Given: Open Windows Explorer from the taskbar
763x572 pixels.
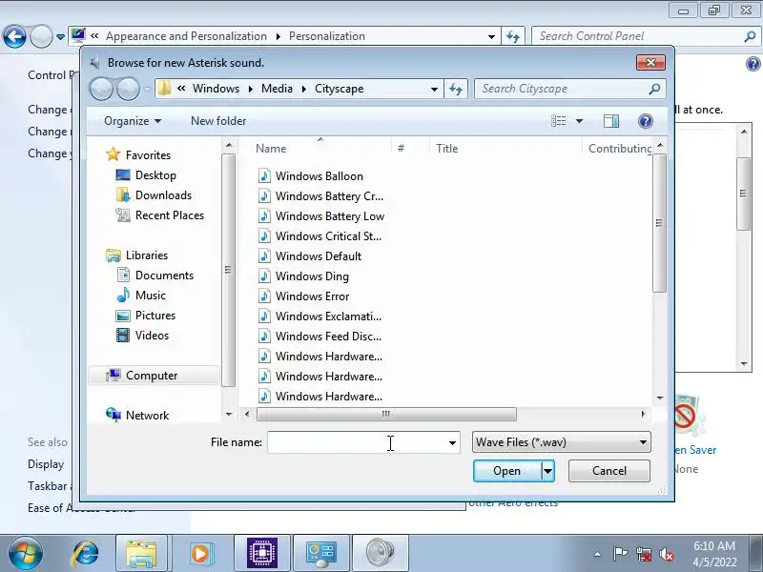Looking at the screenshot, I should [141, 554].
